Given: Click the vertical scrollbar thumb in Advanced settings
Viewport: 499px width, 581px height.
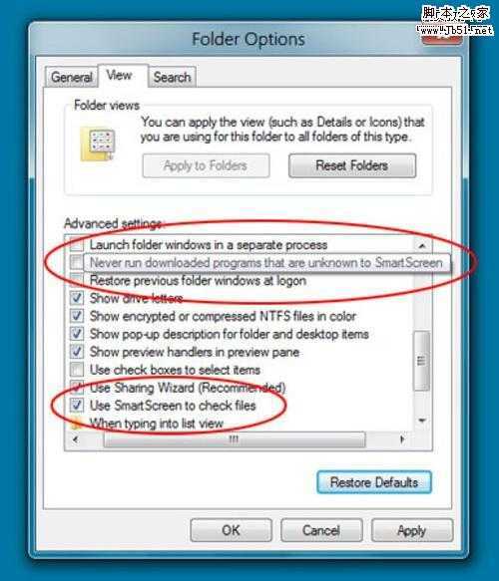Looking at the screenshot, I should [x=421, y=361].
